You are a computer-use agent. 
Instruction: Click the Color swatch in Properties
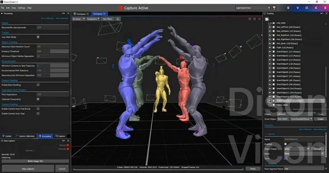click(286, 158)
